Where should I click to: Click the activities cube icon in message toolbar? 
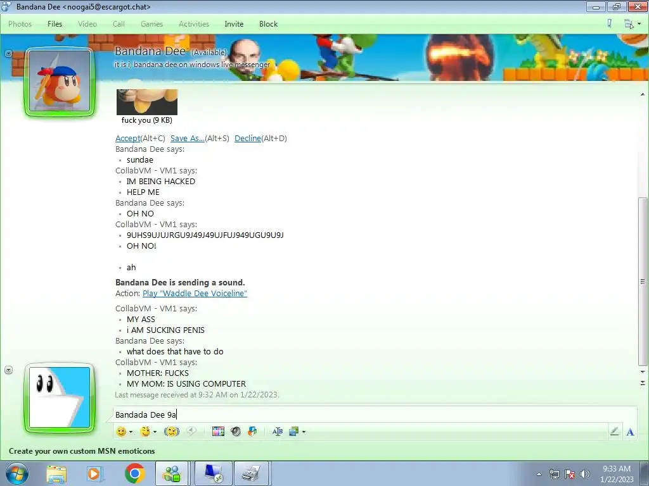pos(252,432)
